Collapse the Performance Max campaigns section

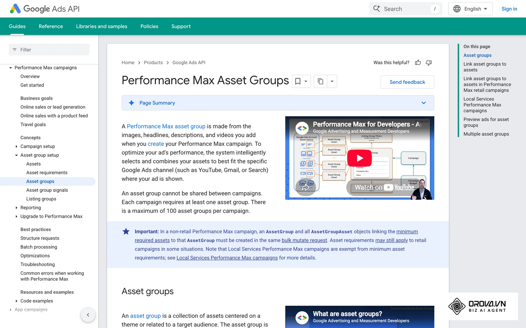click(11, 68)
